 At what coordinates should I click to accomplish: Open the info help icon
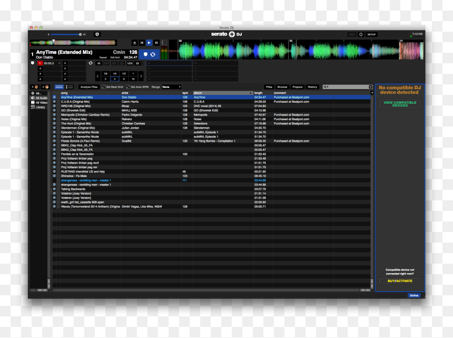[x=361, y=34]
